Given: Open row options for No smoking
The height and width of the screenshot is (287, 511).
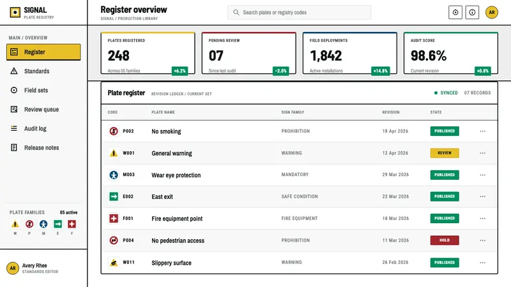Looking at the screenshot, I should pyautogui.click(x=483, y=131).
